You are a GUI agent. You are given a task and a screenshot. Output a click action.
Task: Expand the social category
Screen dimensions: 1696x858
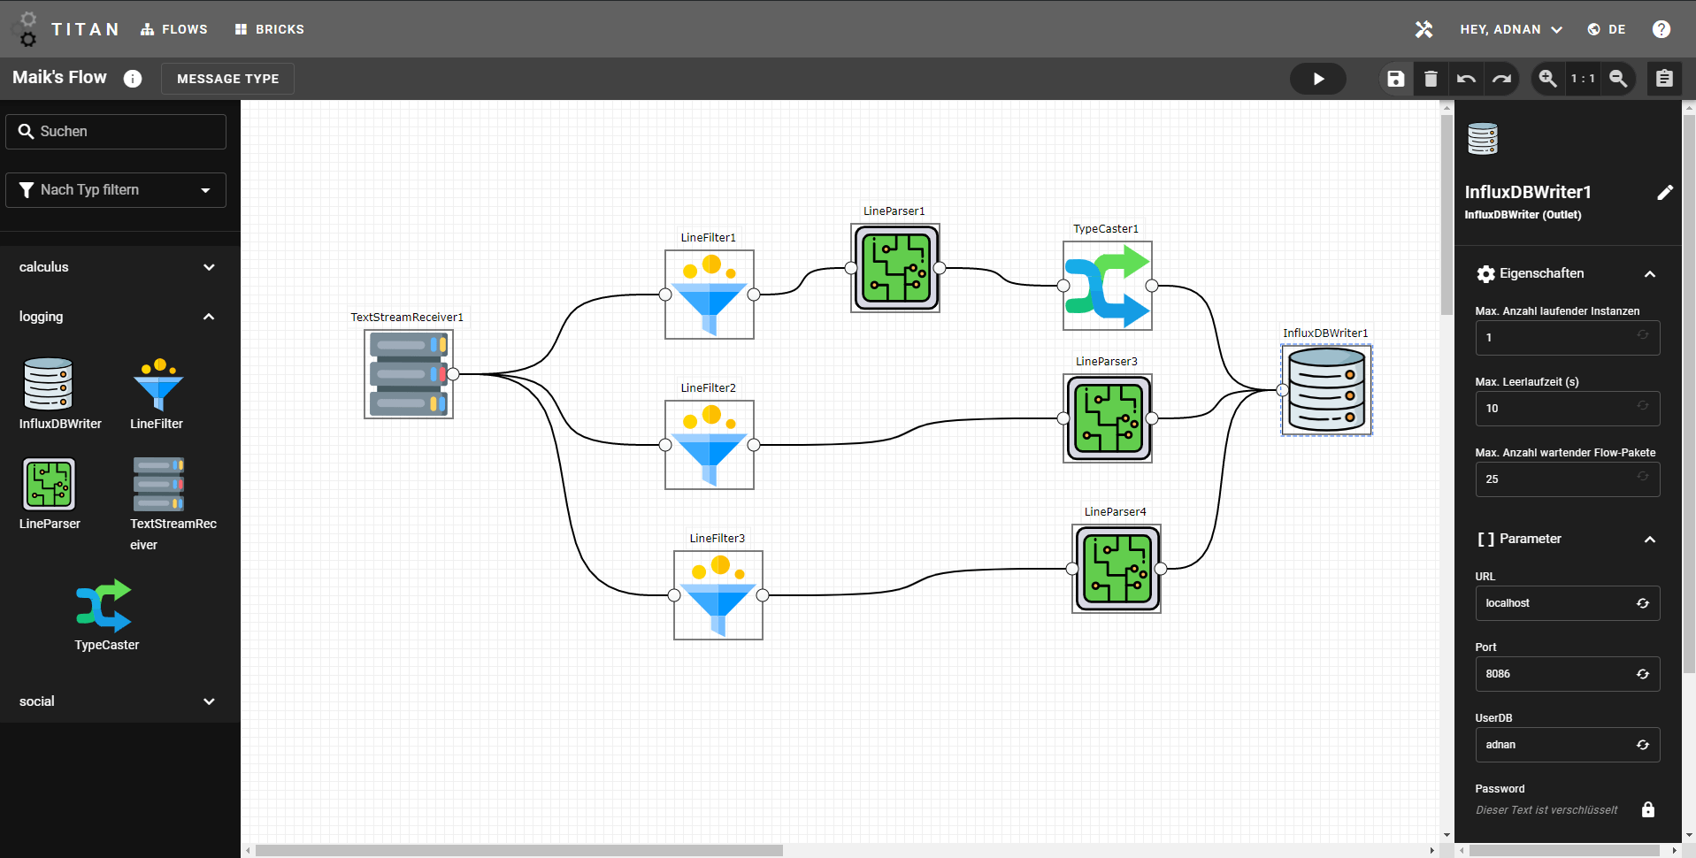pos(120,701)
